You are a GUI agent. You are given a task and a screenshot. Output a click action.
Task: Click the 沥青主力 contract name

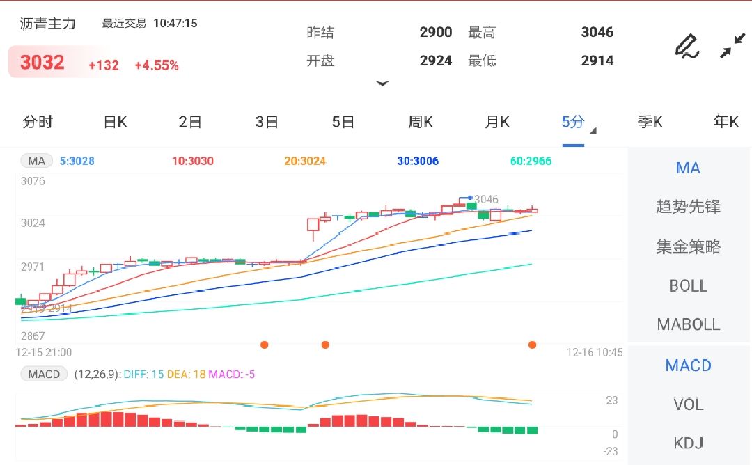(47, 24)
